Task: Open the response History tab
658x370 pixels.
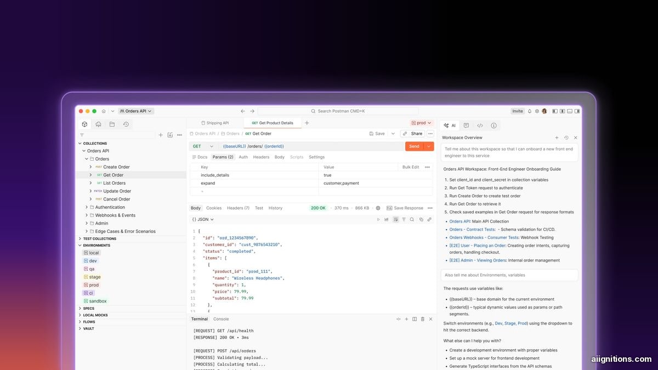Action: (275, 208)
